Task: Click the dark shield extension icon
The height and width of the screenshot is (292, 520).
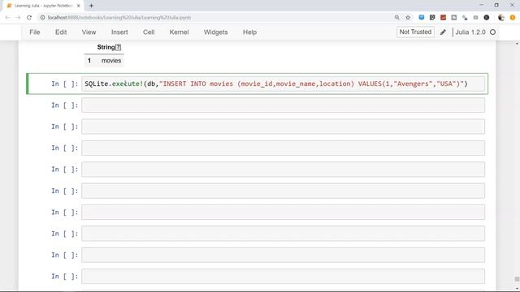Action: tap(432, 18)
